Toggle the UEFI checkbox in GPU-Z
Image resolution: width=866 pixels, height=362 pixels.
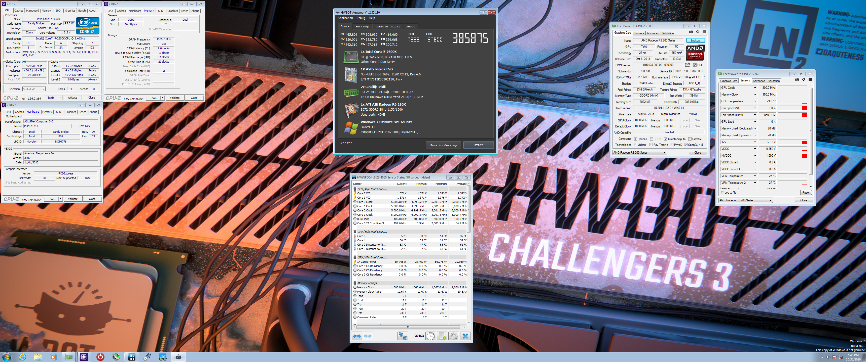point(695,65)
